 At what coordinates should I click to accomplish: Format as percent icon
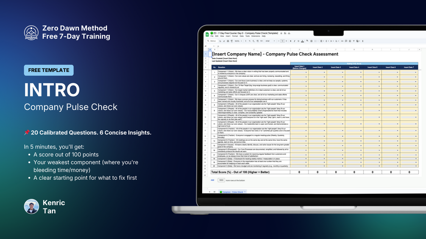click(249, 41)
